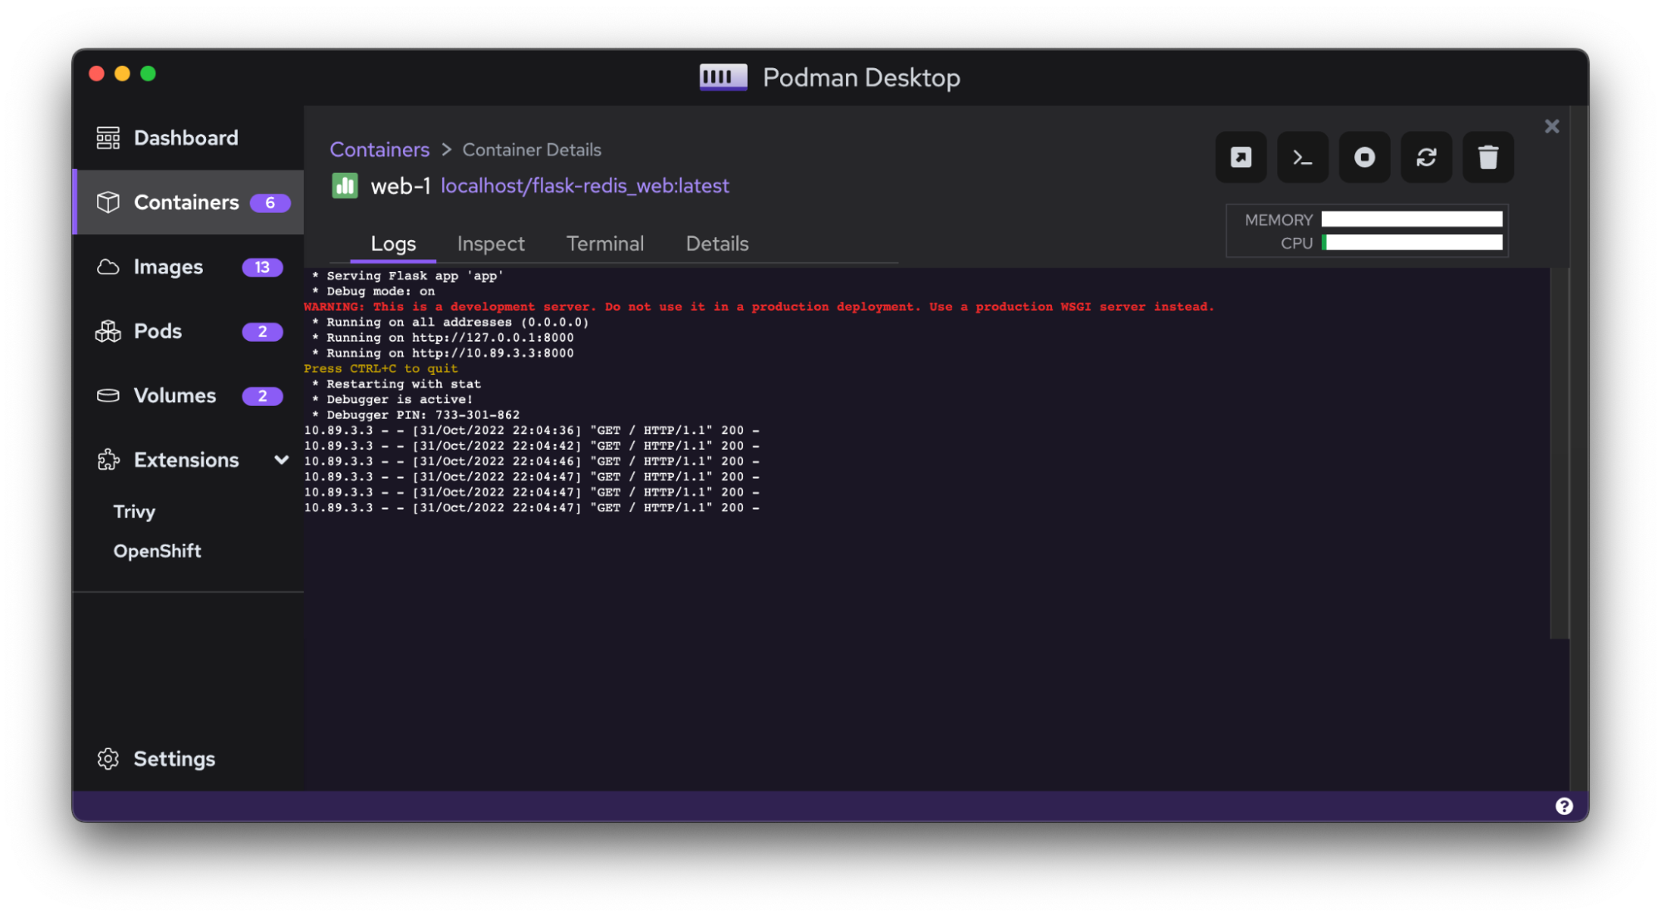Open terminal action button
The width and height of the screenshot is (1661, 917).
click(x=1302, y=157)
